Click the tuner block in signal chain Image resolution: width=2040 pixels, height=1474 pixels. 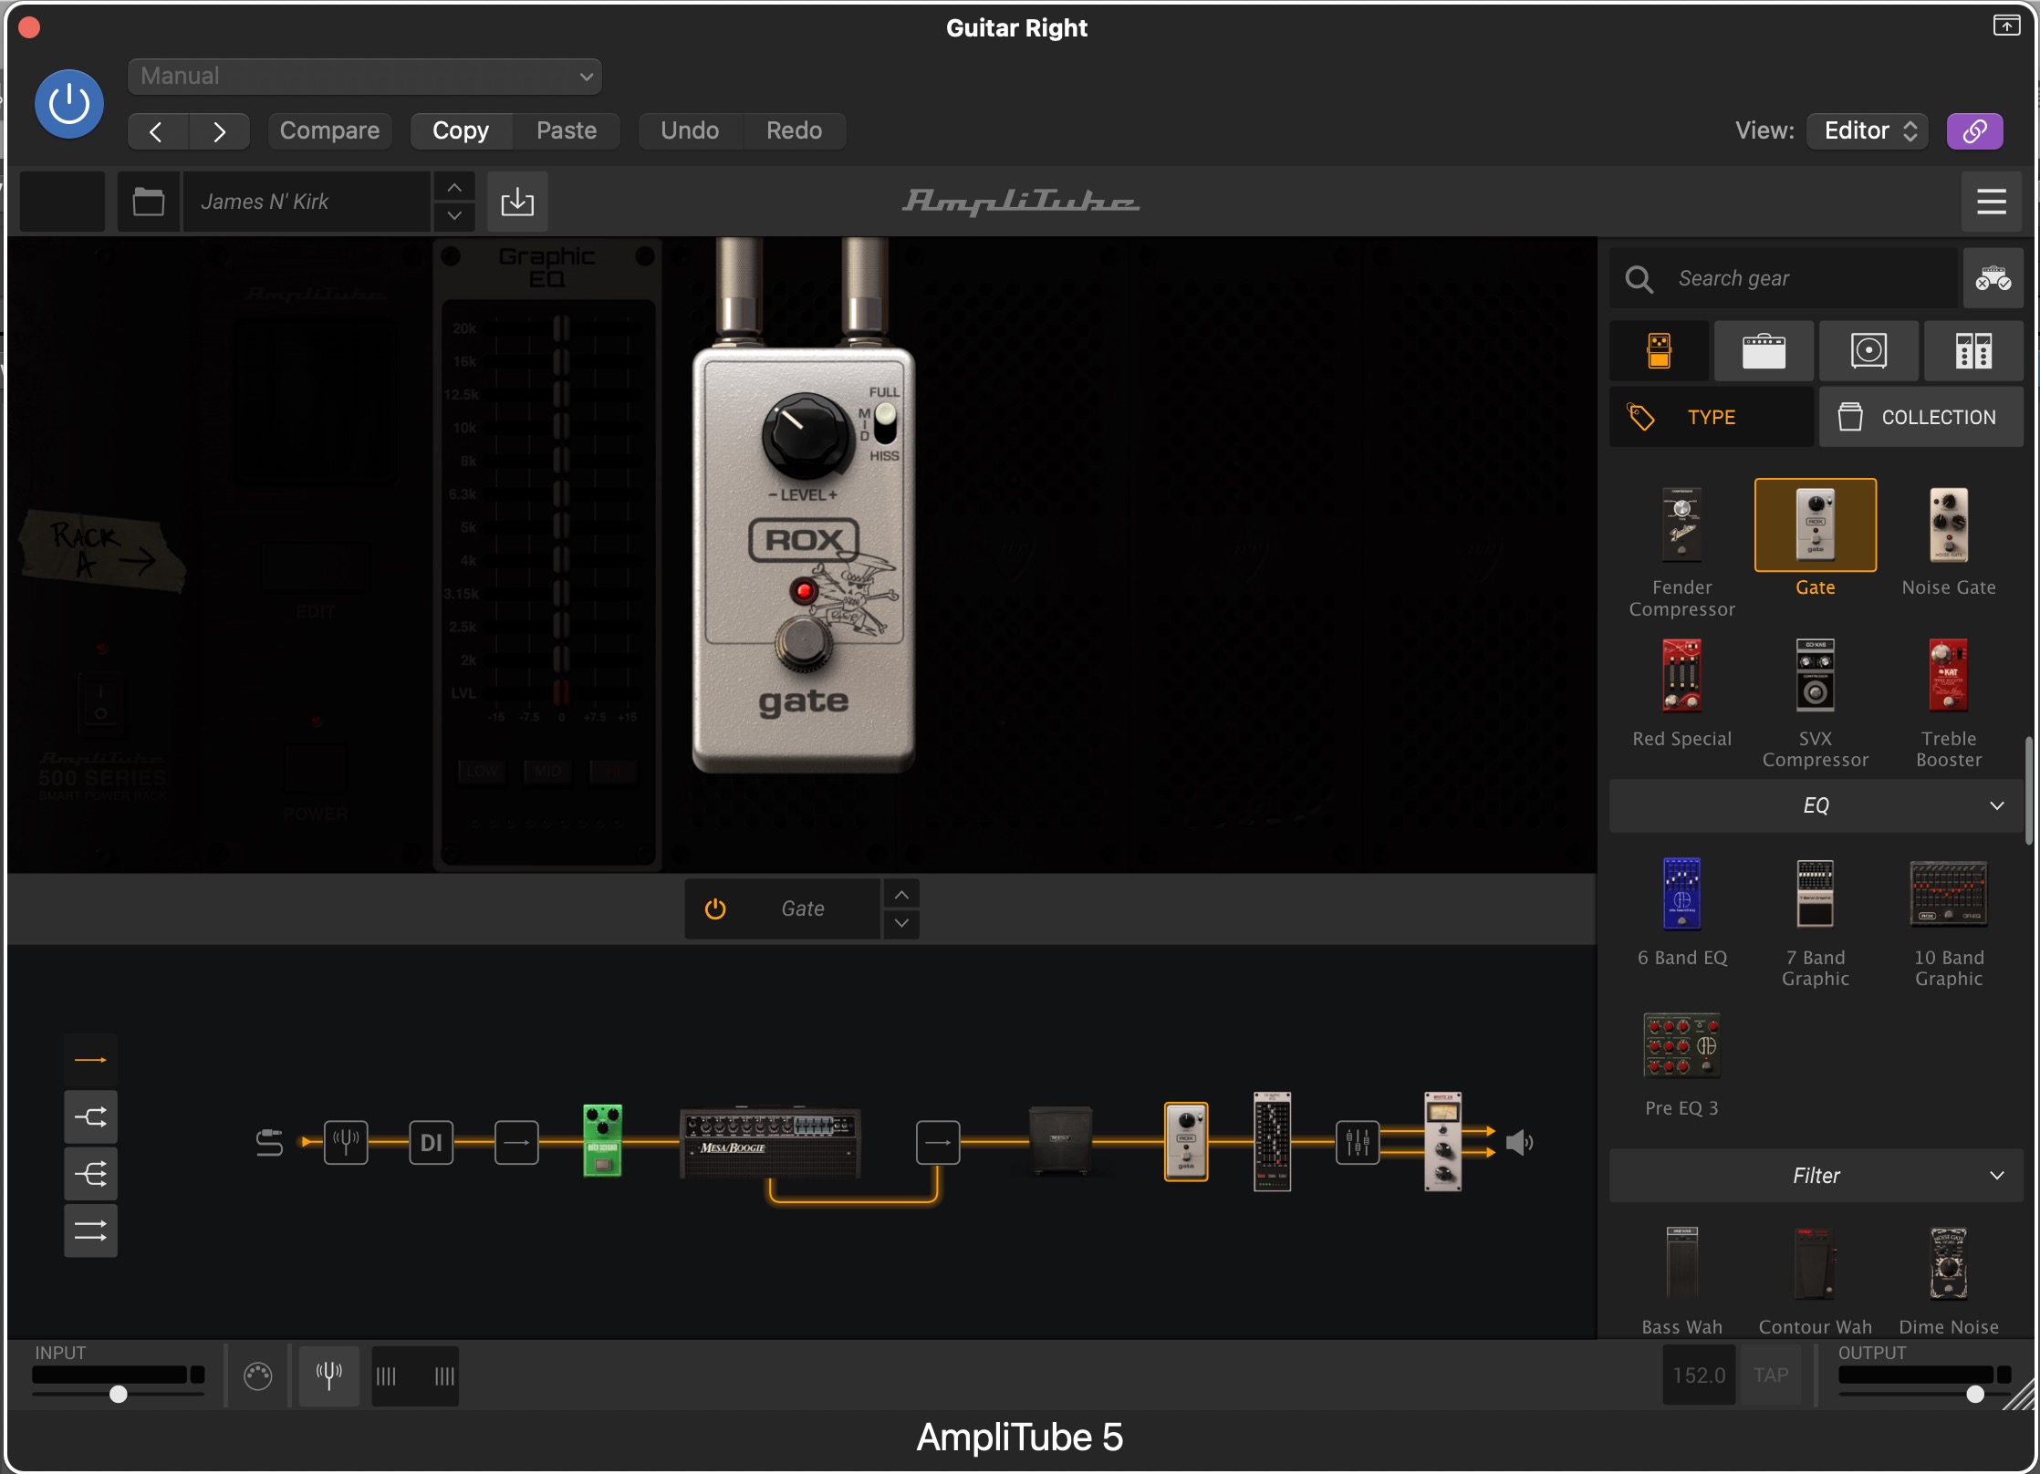(x=346, y=1142)
